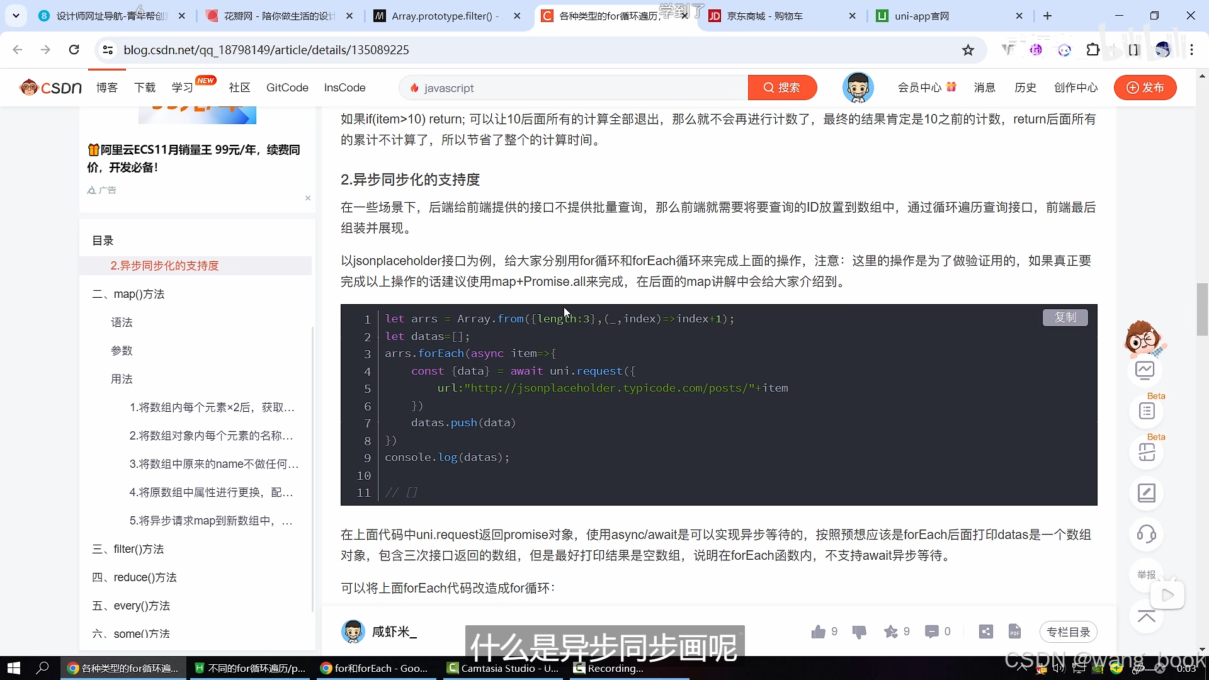Viewport: 1209px width, 680px height.
Task: Jump to 五、every()方法 section
Action: tap(131, 606)
